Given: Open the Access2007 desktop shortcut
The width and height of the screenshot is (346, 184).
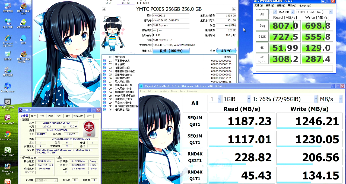Looking at the screenshot, I should click(x=8, y=119).
